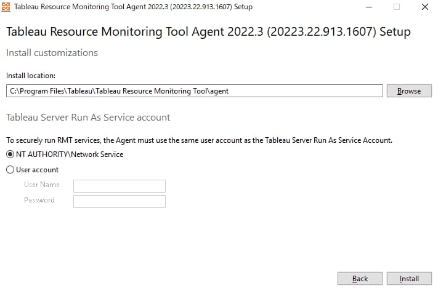
Task: Click the RMT services description sentence
Action: [199, 140]
